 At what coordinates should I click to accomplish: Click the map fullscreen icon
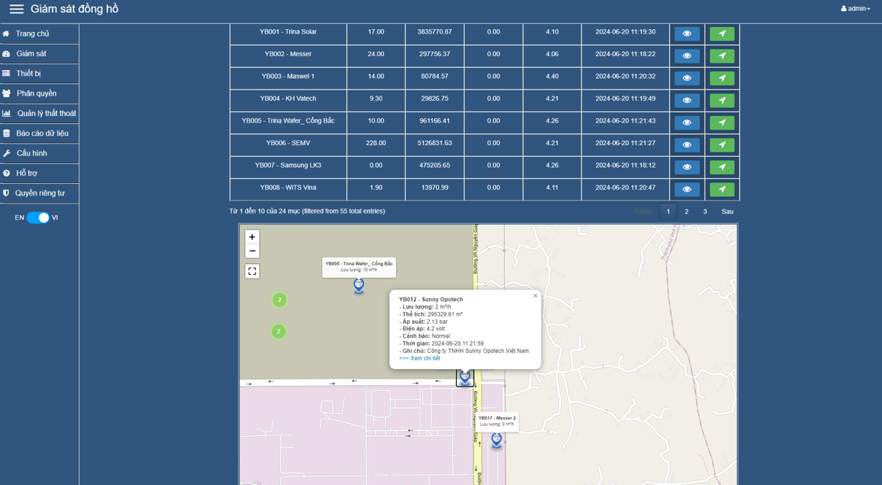click(252, 271)
